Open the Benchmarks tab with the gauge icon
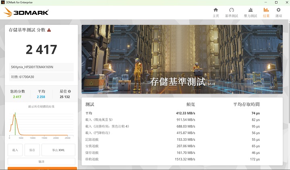 pyautogui.click(x=231, y=12)
